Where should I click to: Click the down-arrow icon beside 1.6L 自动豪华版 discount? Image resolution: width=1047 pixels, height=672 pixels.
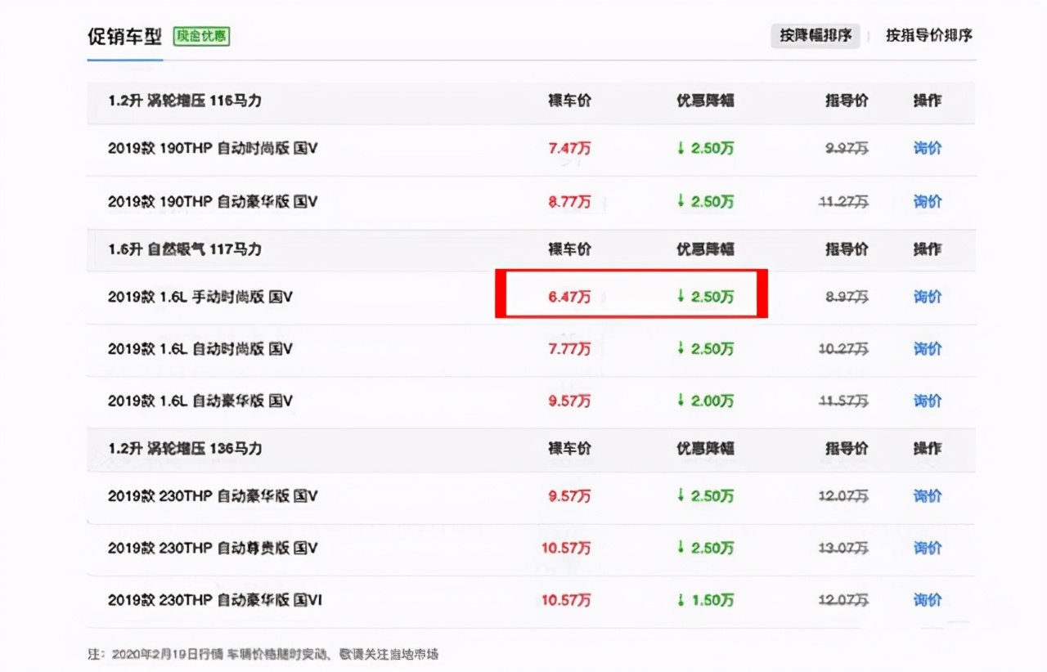(681, 401)
